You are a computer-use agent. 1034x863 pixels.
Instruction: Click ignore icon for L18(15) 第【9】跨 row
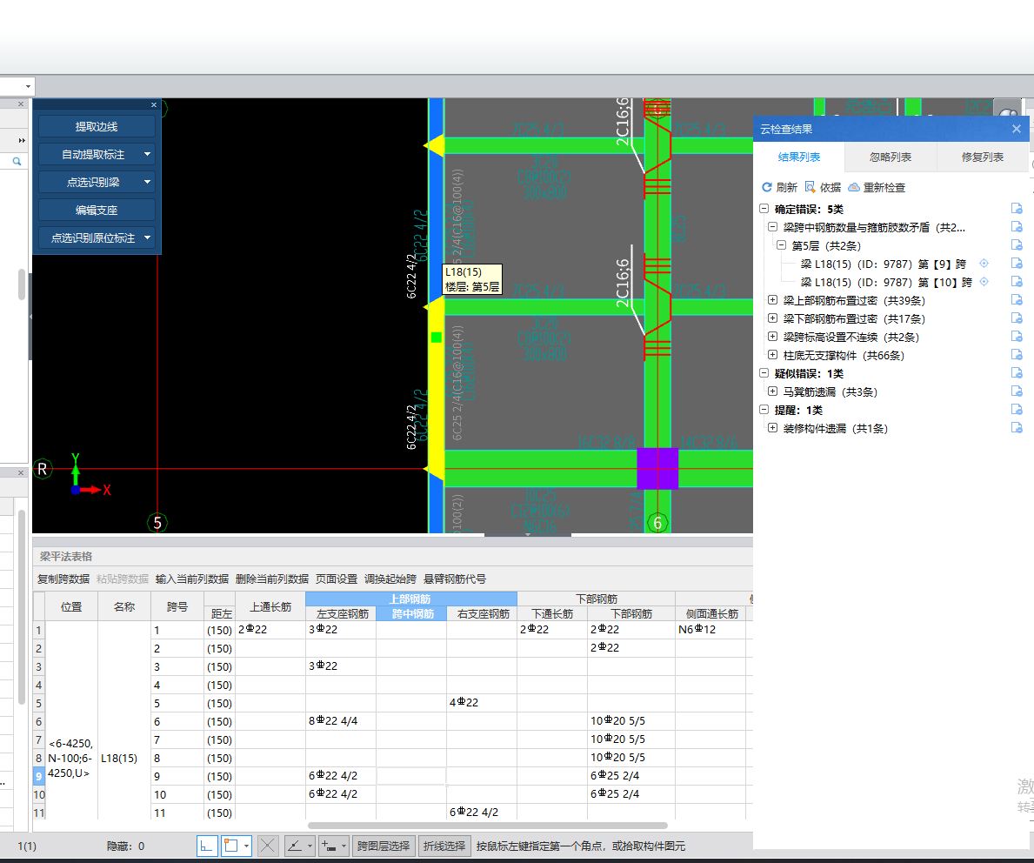pyautogui.click(x=1017, y=264)
